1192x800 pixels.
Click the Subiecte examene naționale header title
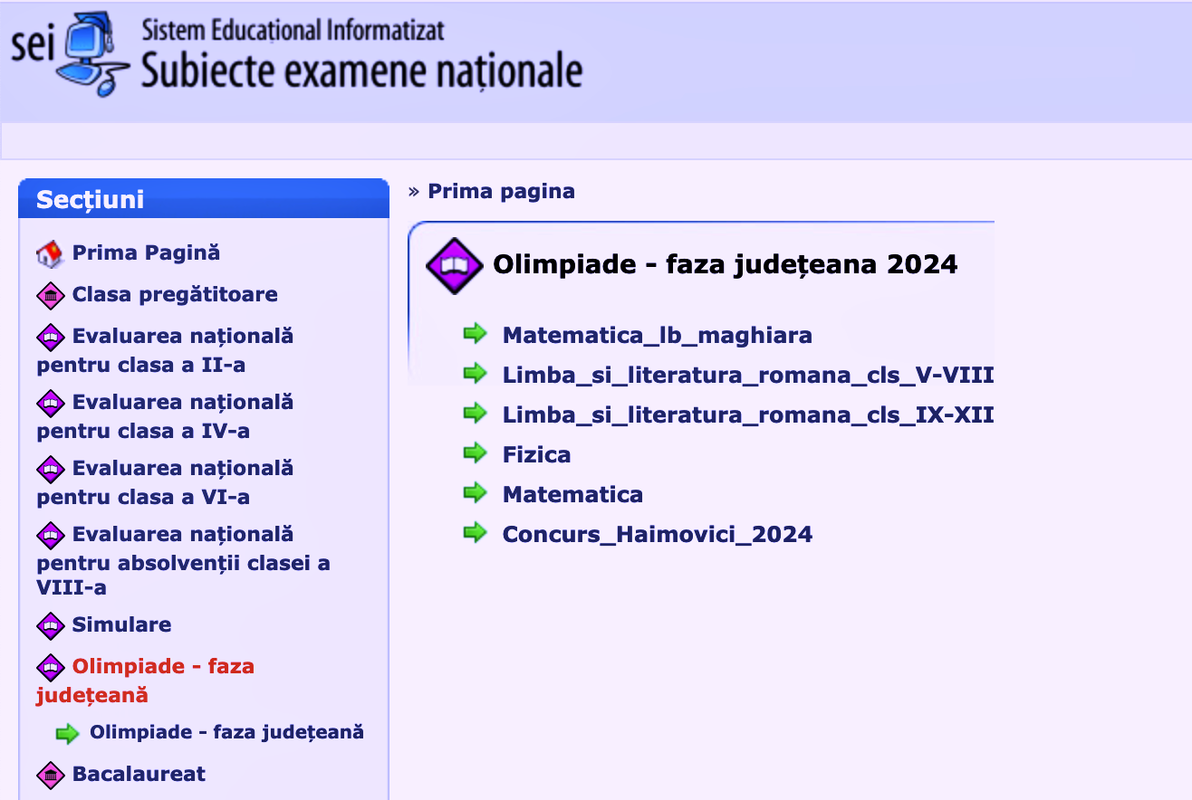361,71
